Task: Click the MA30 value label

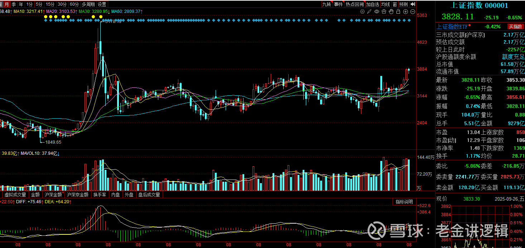Action: (94, 11)
